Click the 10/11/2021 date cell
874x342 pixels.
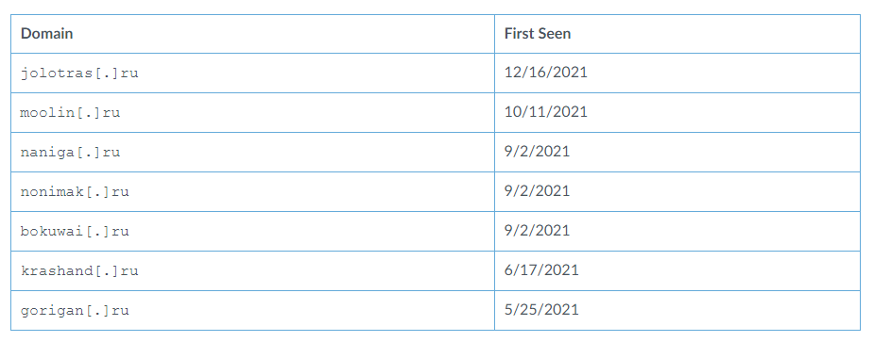677,112
